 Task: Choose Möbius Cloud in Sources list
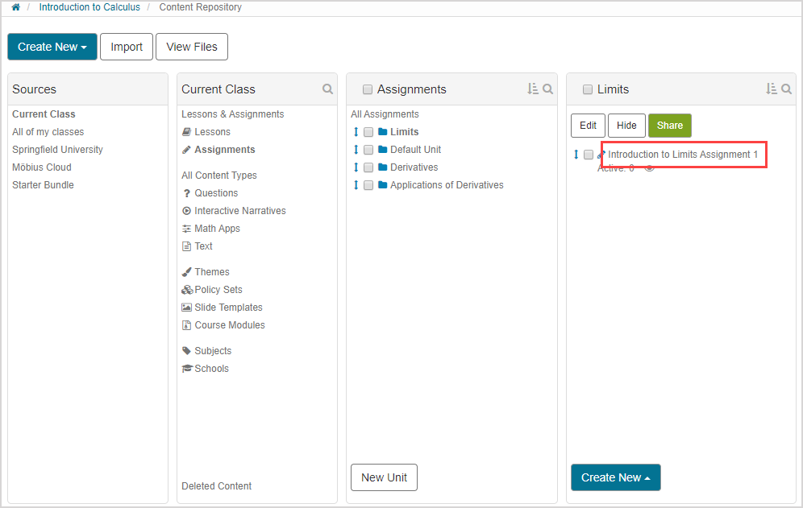click(42, 167)
